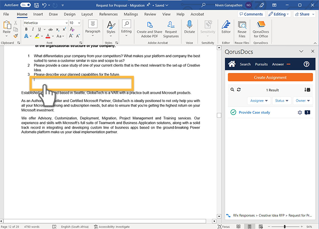319x229 pixels.
Task: Expand QorusDocs pane options chevron
Action: 301,51
